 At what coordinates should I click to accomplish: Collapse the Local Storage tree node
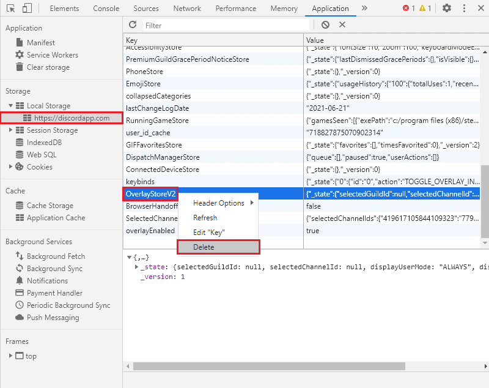coord(11,106)
